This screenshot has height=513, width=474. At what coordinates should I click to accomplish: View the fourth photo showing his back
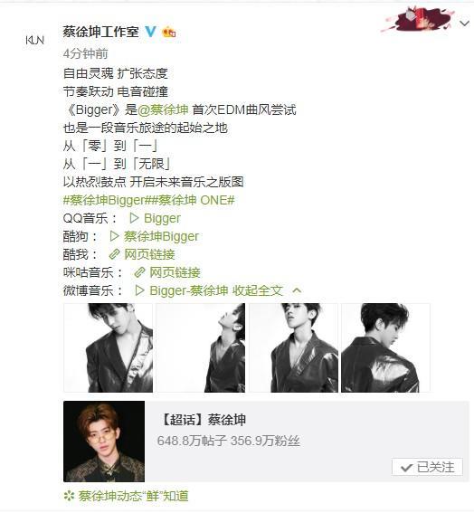click(385, 347)
